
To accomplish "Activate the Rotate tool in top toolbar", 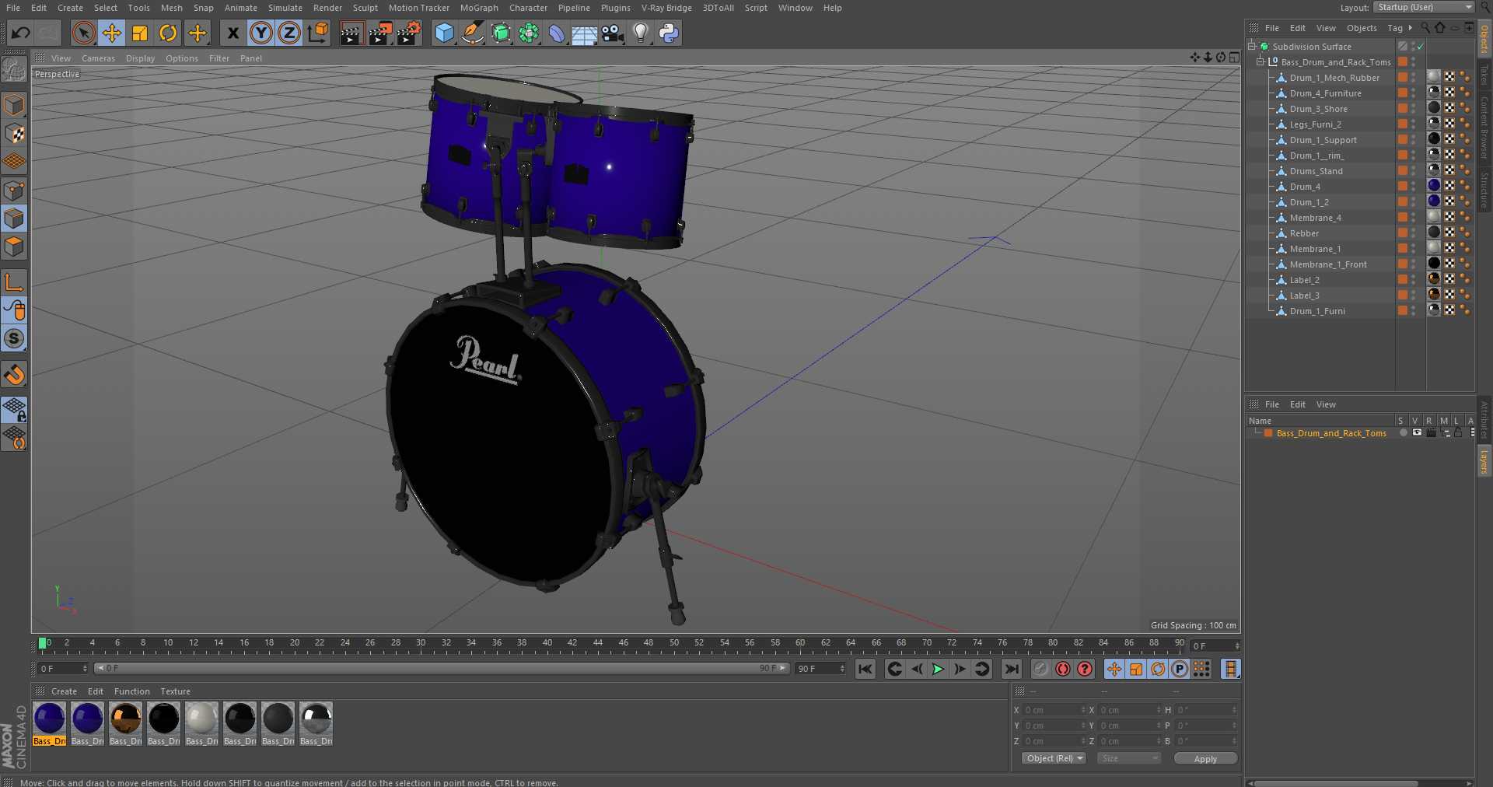I will 168,33.
